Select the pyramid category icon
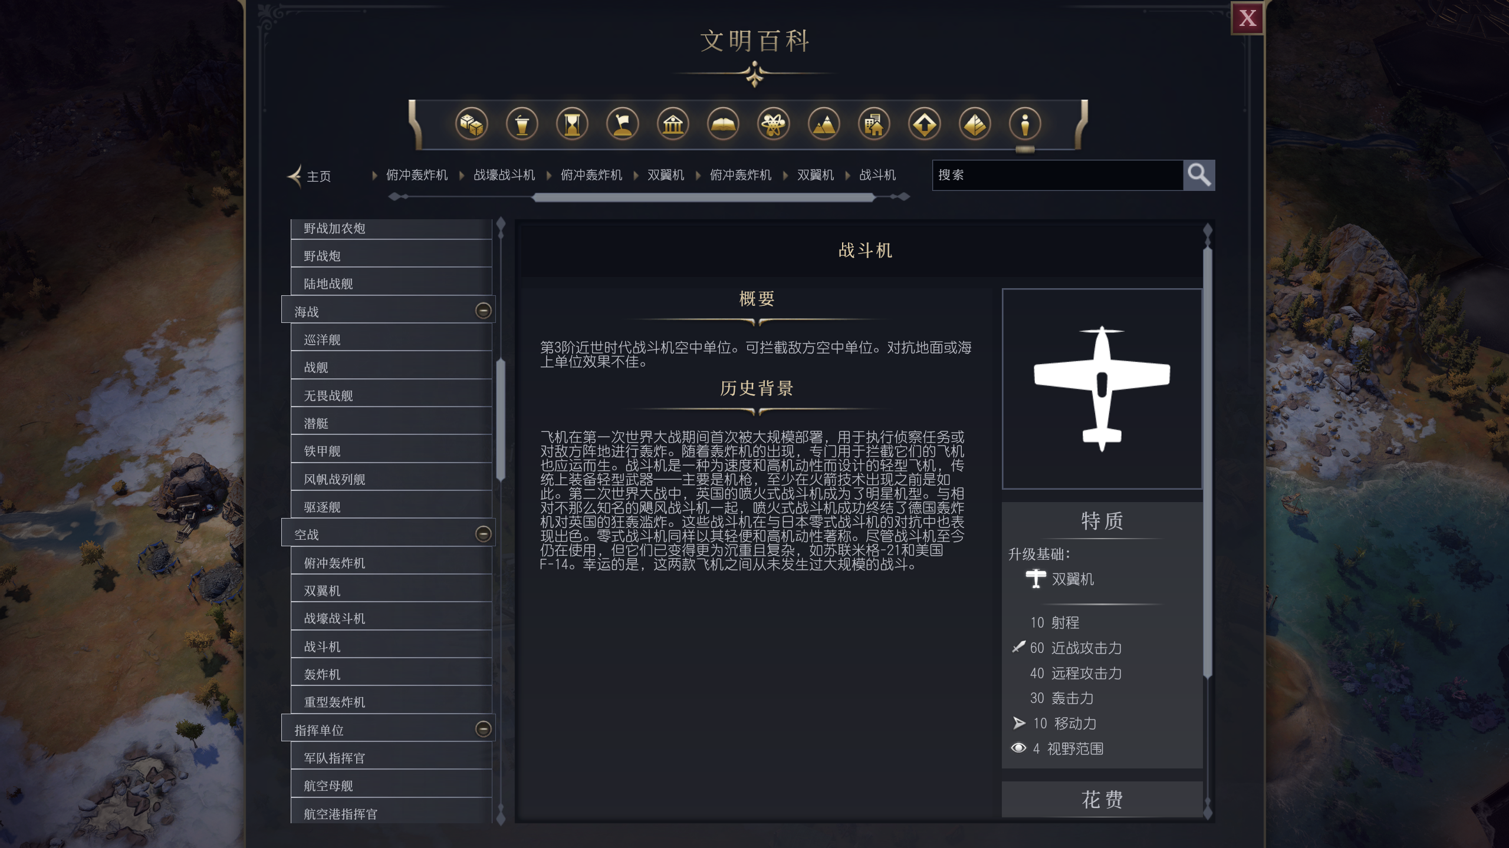1509x848 pixels. tap(975, 124)
